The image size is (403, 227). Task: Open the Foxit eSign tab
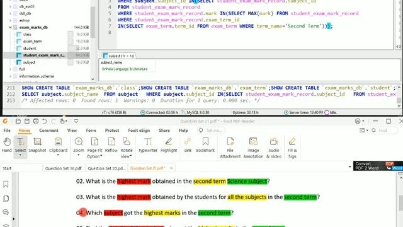pos(139,131)
